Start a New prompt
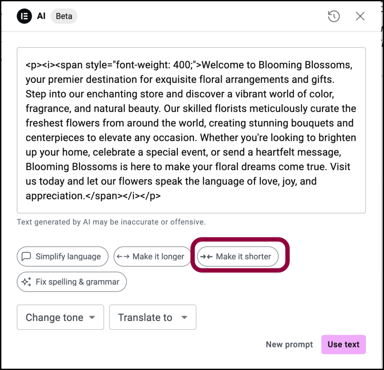 289,345
